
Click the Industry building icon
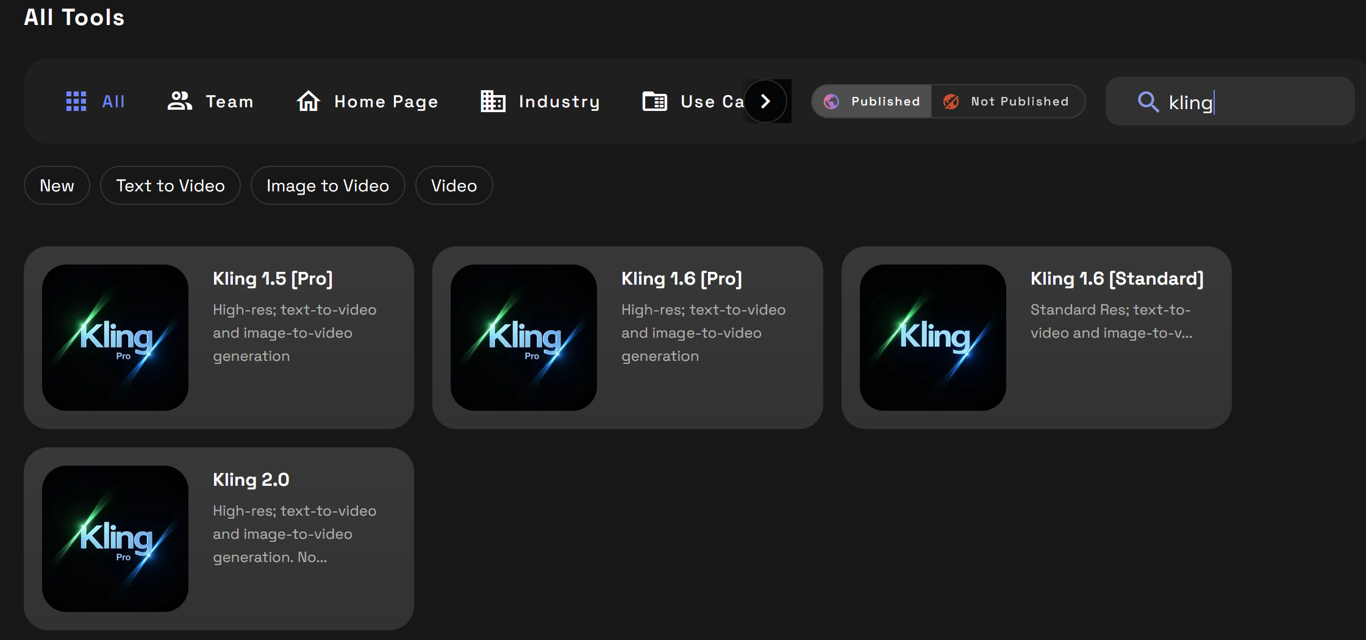tap(493, 101)
